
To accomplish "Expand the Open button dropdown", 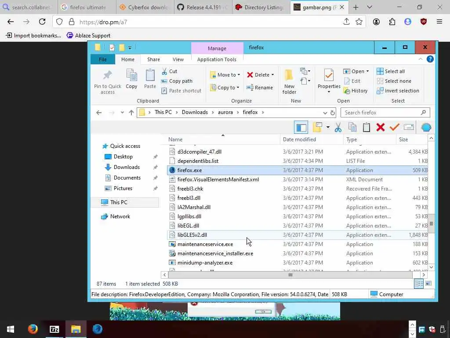I will 367,71.
